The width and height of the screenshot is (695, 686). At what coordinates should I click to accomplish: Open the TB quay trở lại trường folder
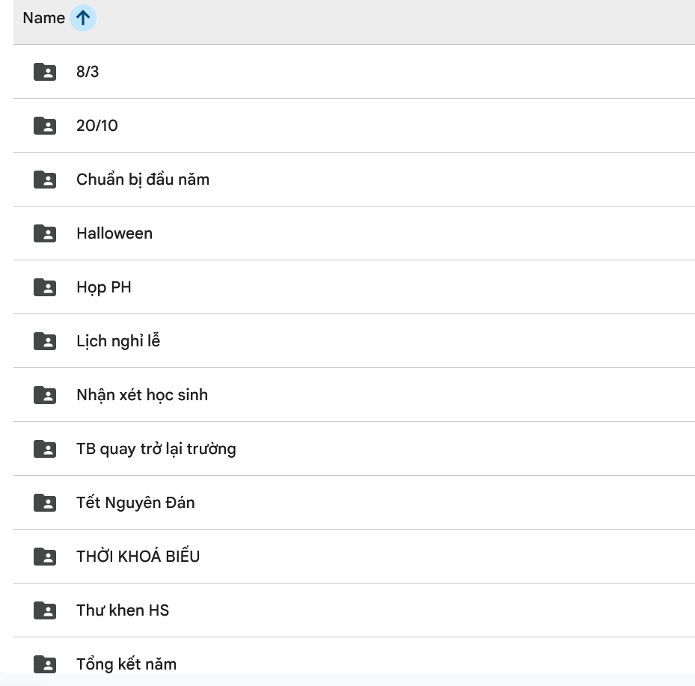[x=156, y=449]
